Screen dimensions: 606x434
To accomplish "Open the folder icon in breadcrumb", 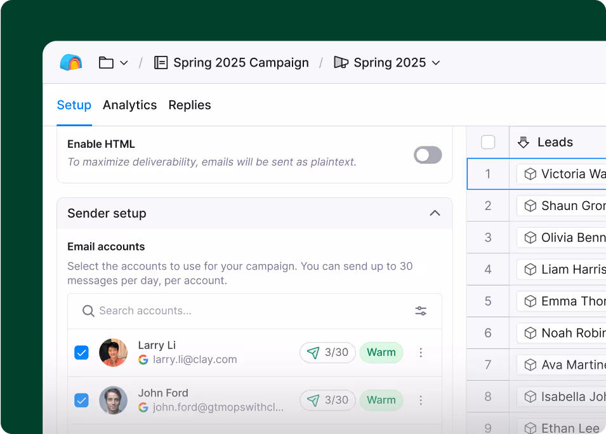I will (x=106, y=63).
